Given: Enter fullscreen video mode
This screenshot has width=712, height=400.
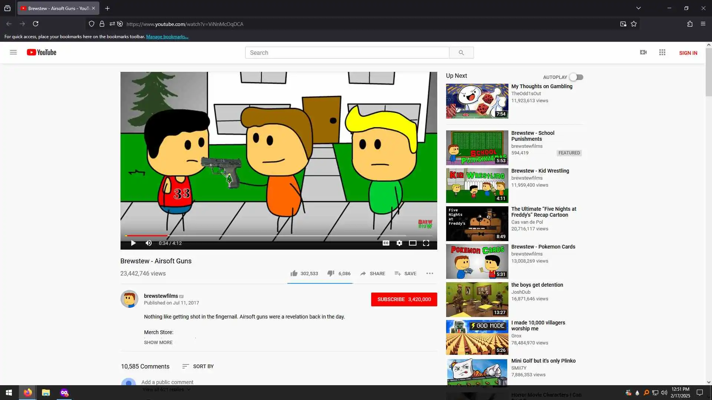Looking at the screenshot, I should [426, 243].
